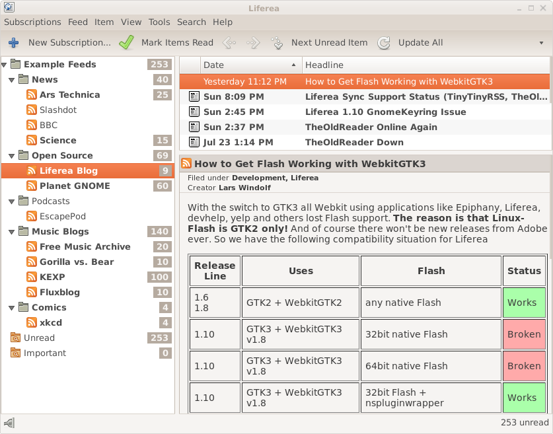Image resolution: width=553 pixels, height=434 pixels.
Task: Click the Update All refresh icon
Action: (384, 43)
